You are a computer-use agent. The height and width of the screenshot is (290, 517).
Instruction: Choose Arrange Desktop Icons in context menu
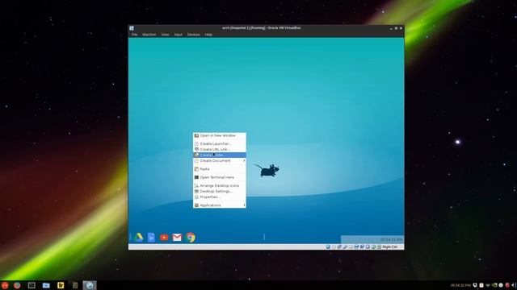point(220,186)
